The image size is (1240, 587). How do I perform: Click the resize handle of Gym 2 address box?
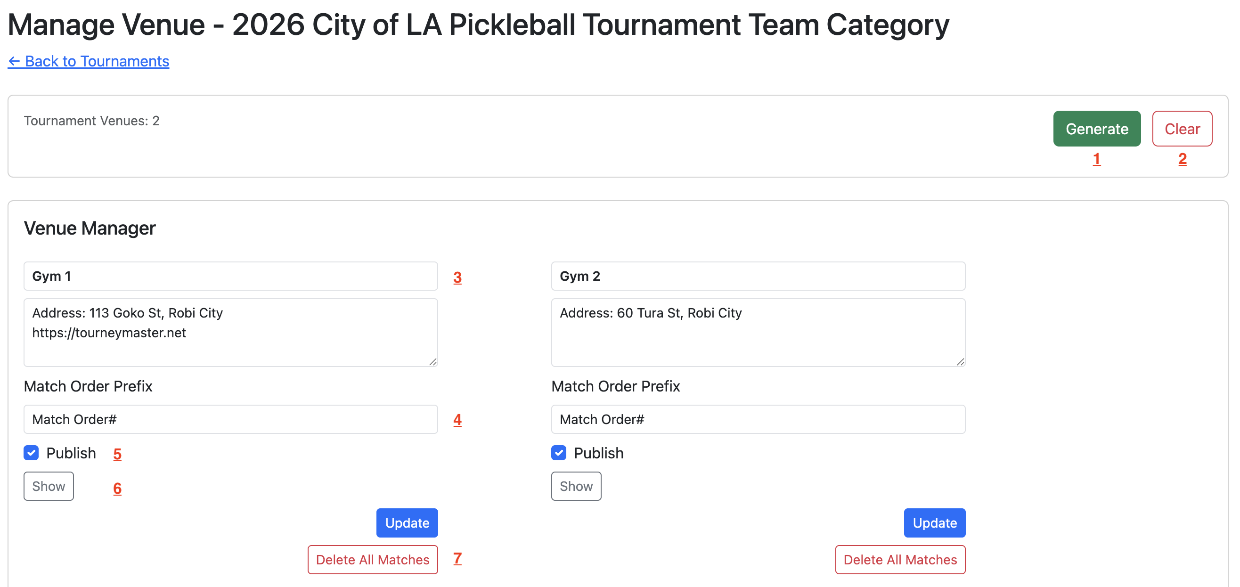pyautogui.click(x=960, y=362)
